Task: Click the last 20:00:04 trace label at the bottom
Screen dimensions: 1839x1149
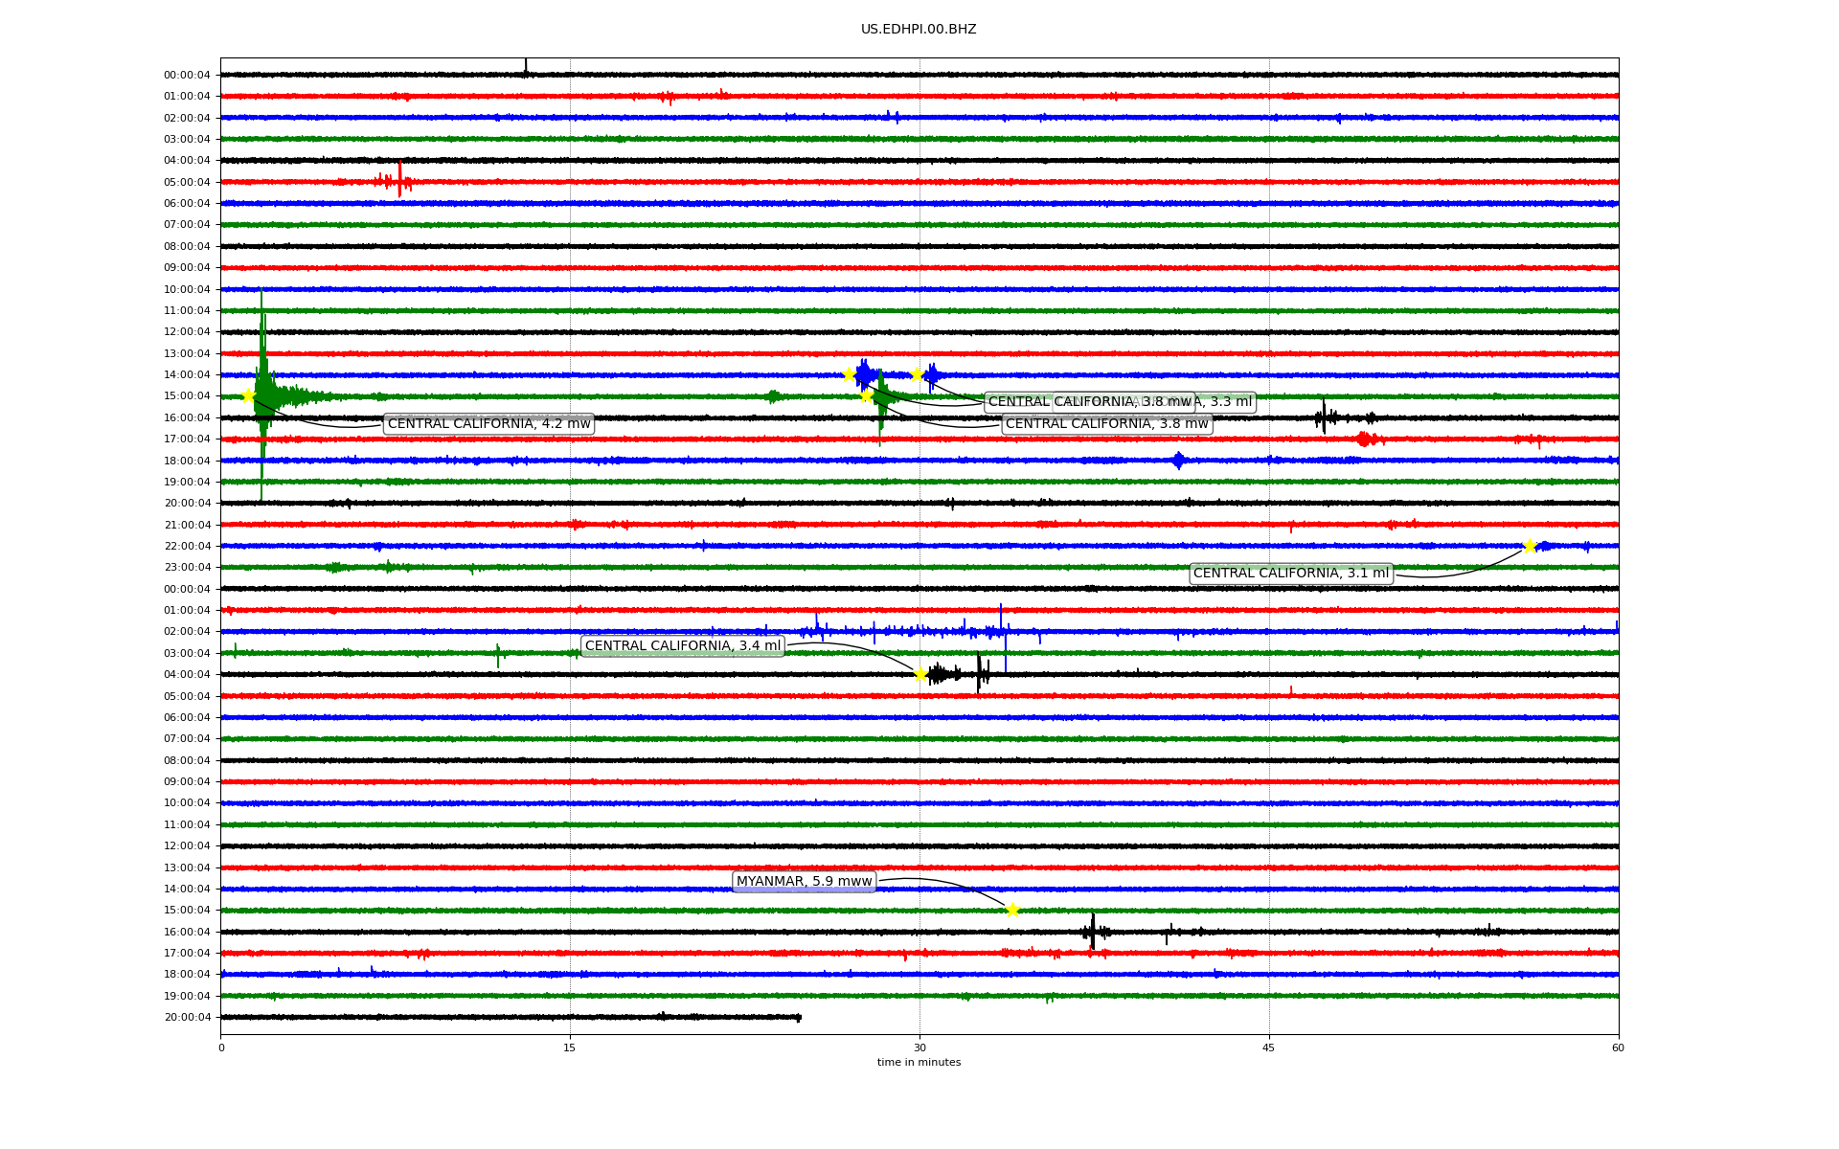Action: pyautogui.click(x=187, y=1017)
